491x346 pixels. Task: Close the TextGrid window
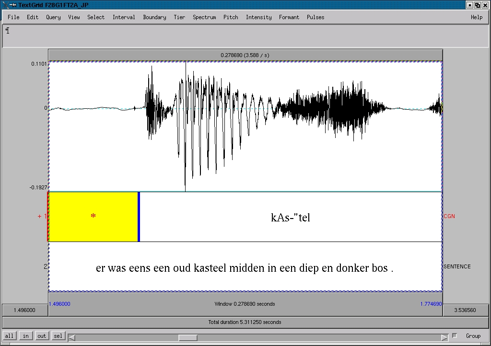click(x=485, y=5)
